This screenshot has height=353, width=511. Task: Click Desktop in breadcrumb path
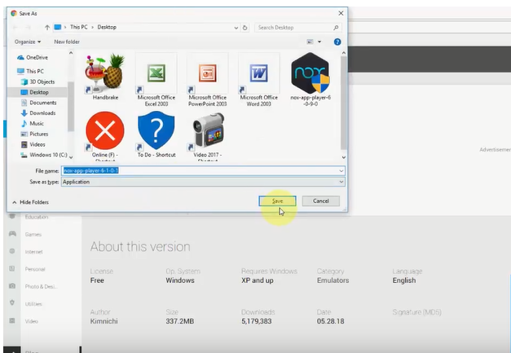107,28
